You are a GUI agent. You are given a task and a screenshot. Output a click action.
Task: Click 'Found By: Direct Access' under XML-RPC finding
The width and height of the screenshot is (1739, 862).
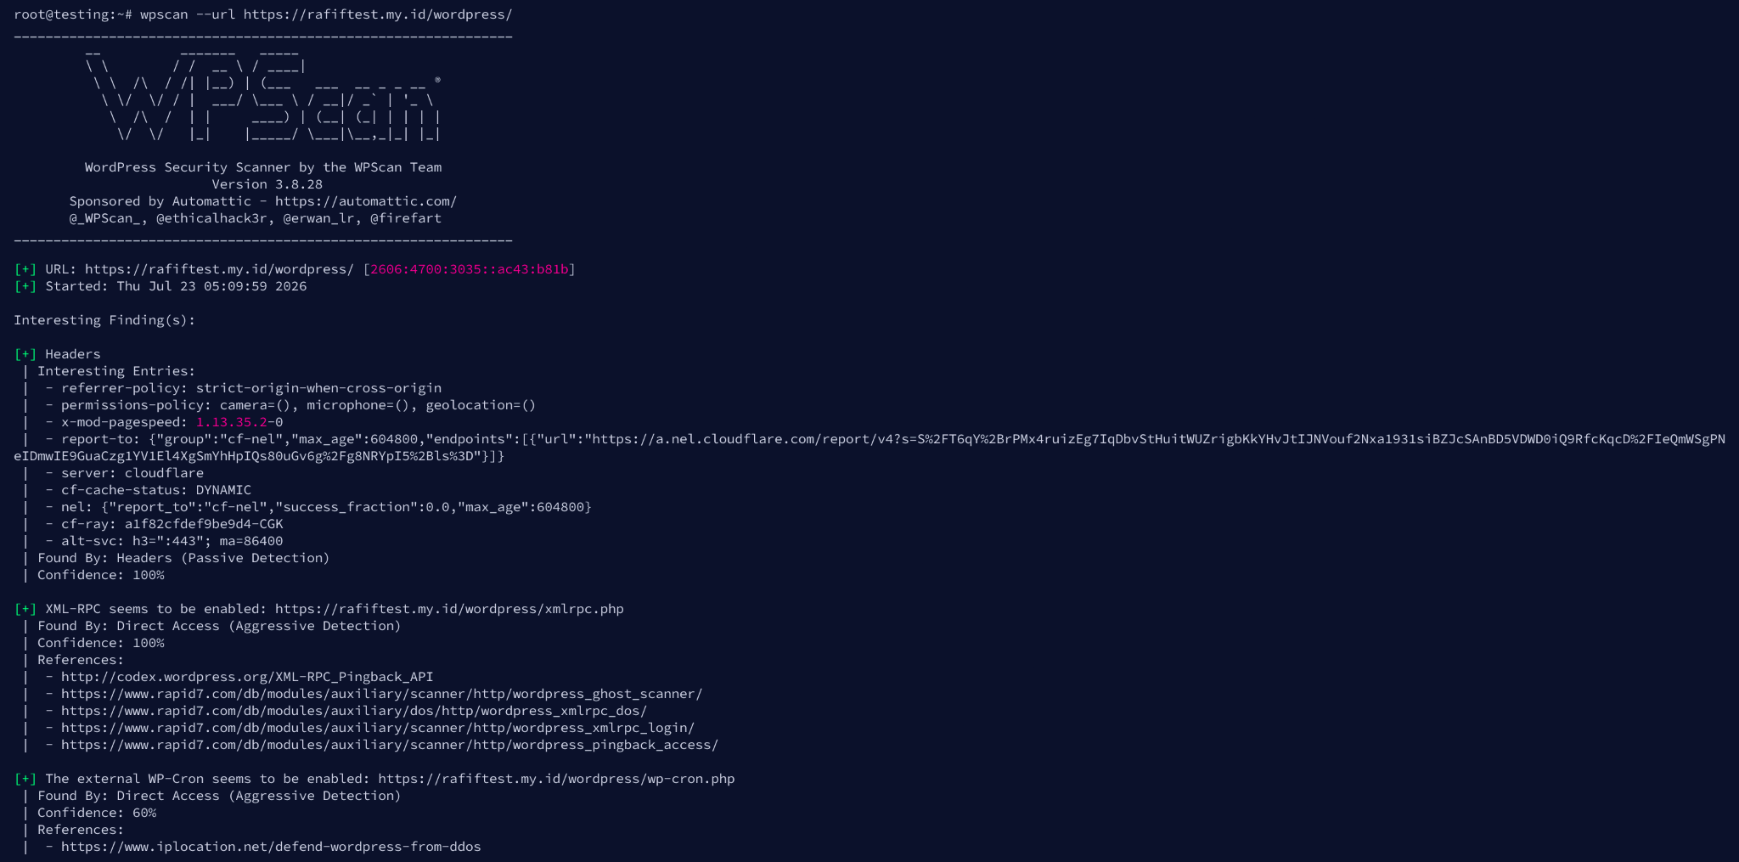pos(219,626)
